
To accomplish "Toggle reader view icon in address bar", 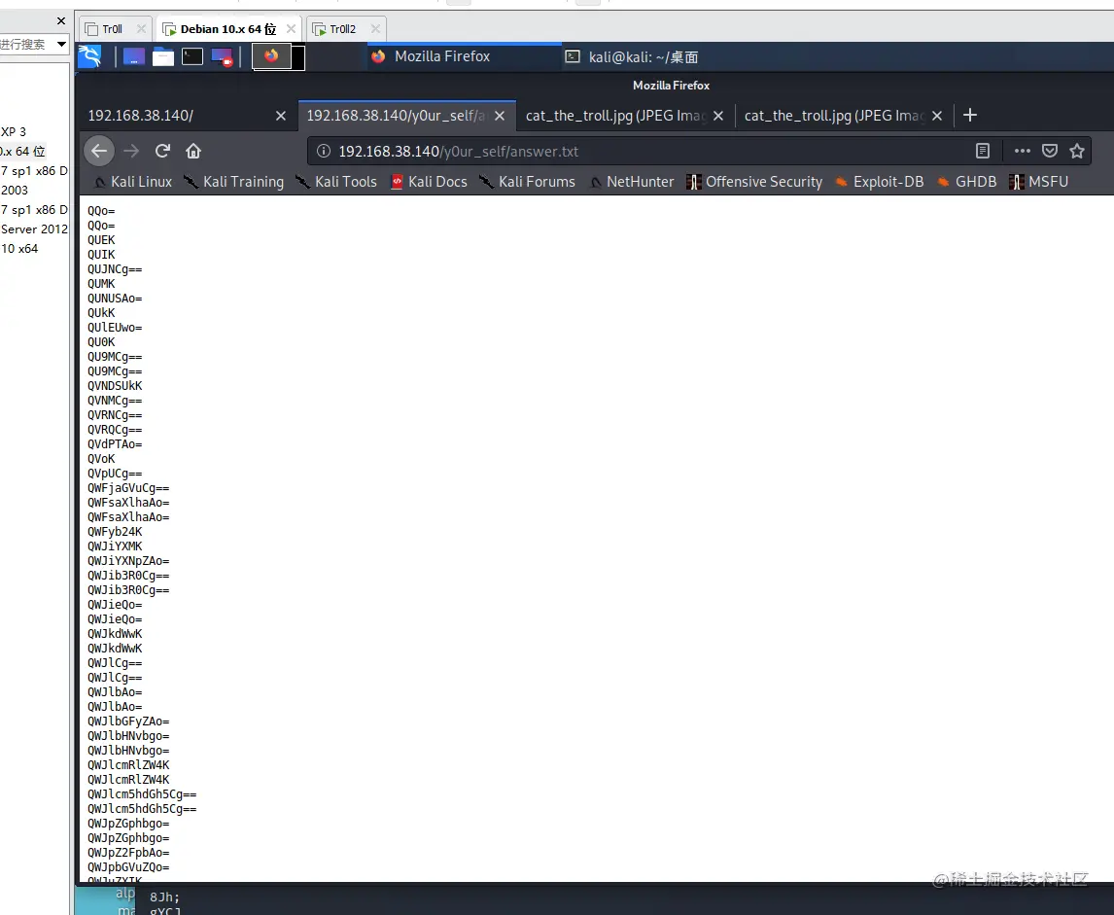I will click(x=983, y=151).
